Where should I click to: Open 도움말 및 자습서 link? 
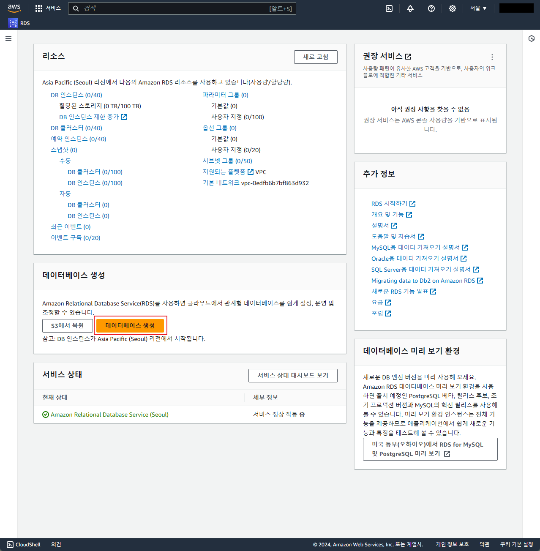[x=393, y=237]
